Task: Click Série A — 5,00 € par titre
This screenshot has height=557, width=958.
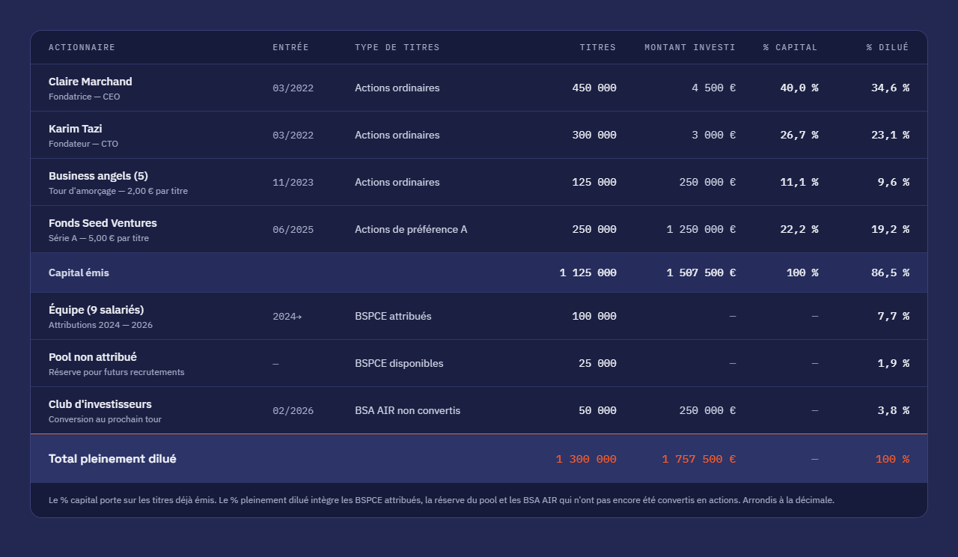Action: coord(99,238)
